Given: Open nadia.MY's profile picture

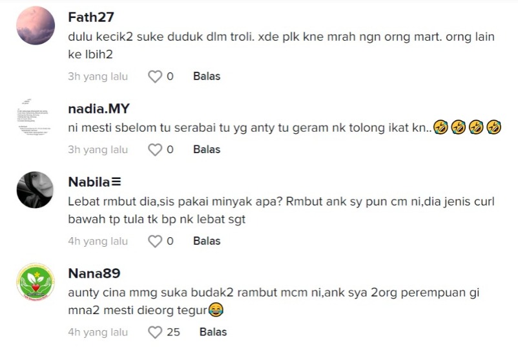Looking at the screenshot, I should tap(36, 117).
